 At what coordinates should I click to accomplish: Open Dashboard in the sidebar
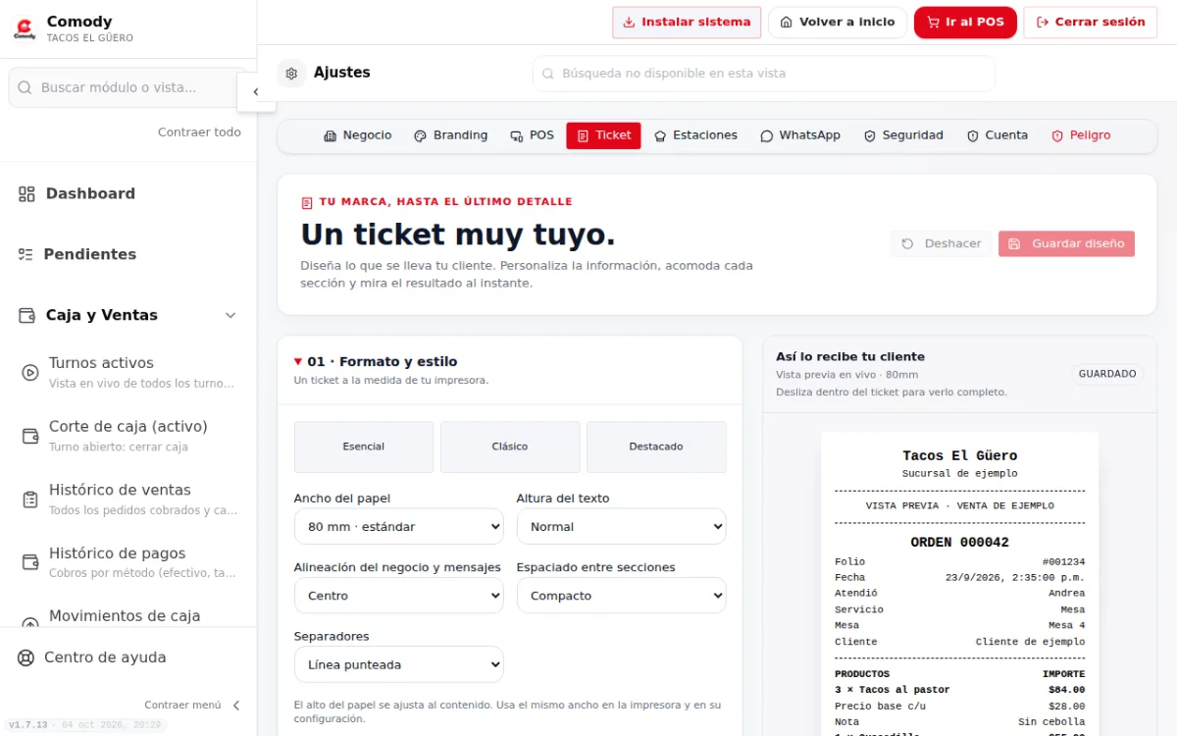tap(128, 194)
